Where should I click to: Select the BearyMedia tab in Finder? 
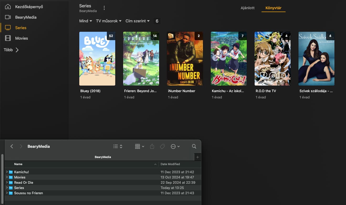coord(103,157)
